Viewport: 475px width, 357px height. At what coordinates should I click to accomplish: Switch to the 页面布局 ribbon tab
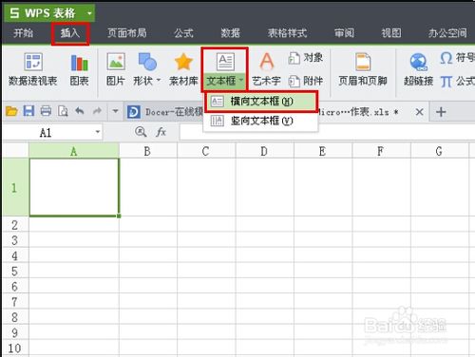tap(126, 33)
